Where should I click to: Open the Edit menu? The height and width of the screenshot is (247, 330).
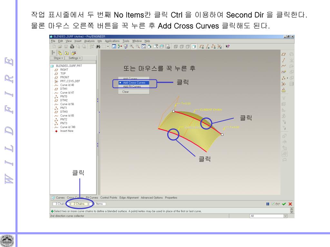[x=60, y=41]
